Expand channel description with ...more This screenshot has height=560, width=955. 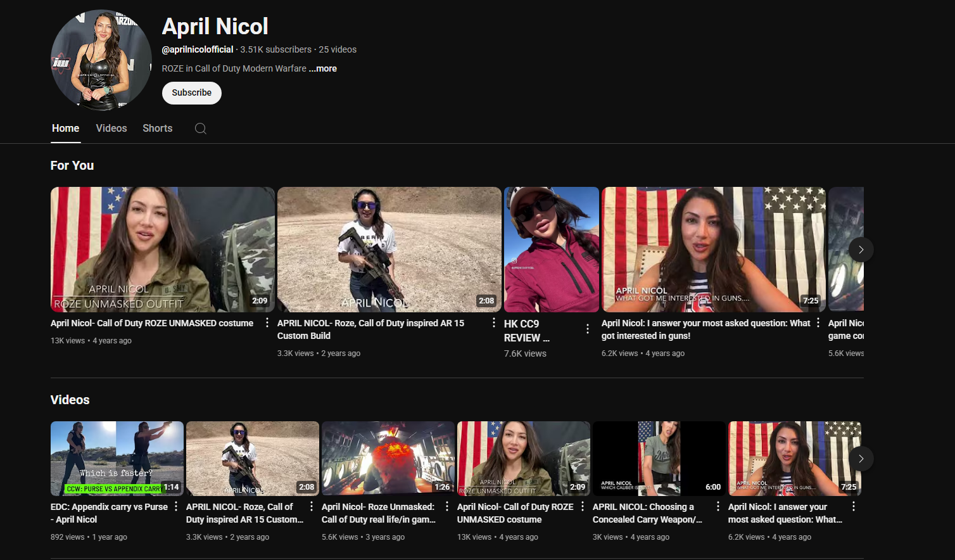(x=323, y=68)
